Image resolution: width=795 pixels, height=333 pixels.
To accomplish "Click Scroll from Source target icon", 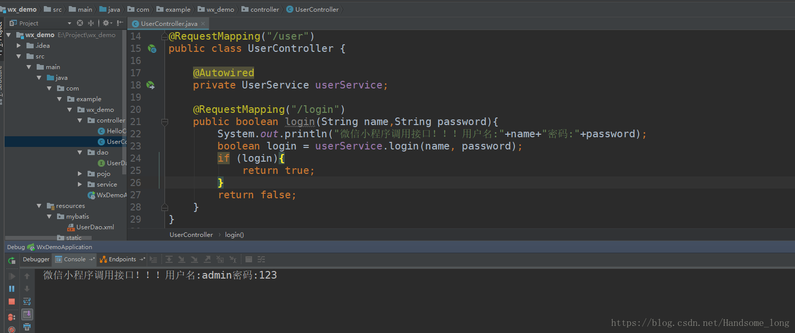I will pos(80,23).
